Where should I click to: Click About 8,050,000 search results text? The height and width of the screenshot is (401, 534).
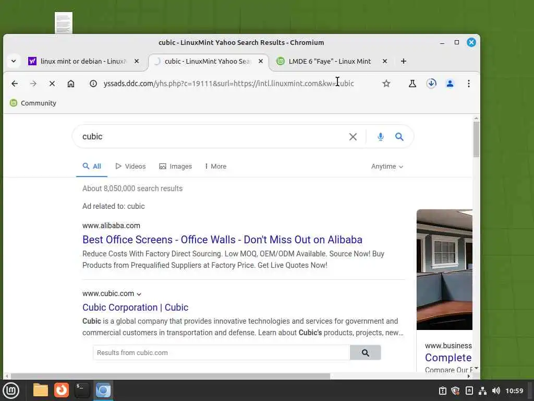[x=132, y=188]
